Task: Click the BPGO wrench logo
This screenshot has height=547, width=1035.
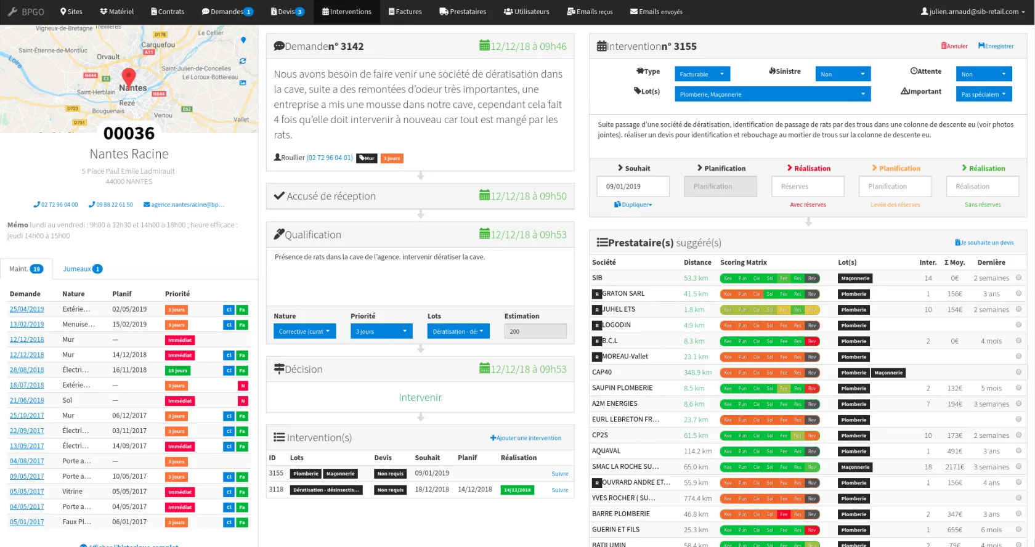Action: coord(12,12)
